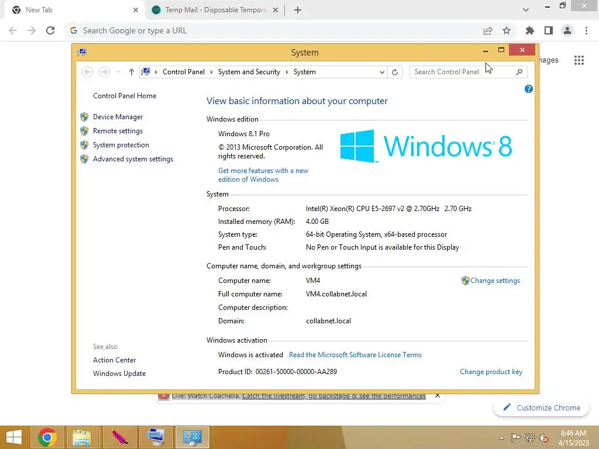Open the Windows Start button
This screenshot has height=449, width=599.
[x=14, y=437]
